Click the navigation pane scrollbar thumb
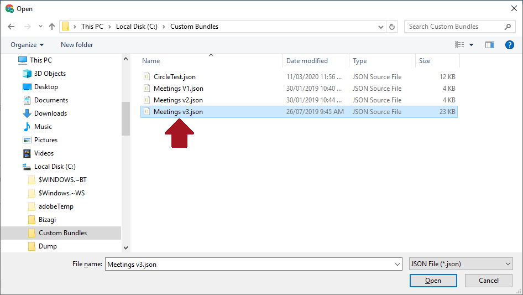The height and width of the screenshot is (295, 523). click(x=125, y=118)
